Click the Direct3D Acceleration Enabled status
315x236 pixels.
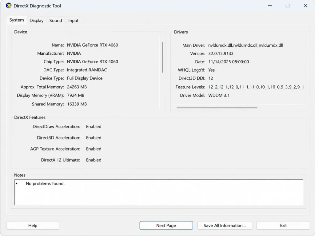[94, 138]
